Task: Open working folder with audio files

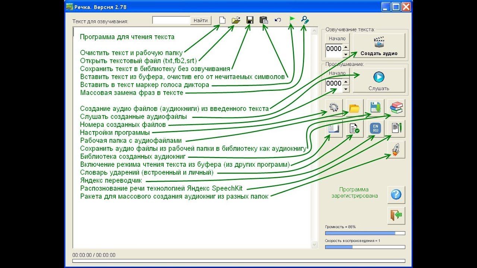Action: point(354,108)
